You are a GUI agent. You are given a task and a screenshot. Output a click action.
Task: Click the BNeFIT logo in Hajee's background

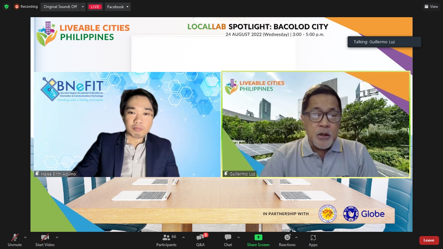point(72,90)
